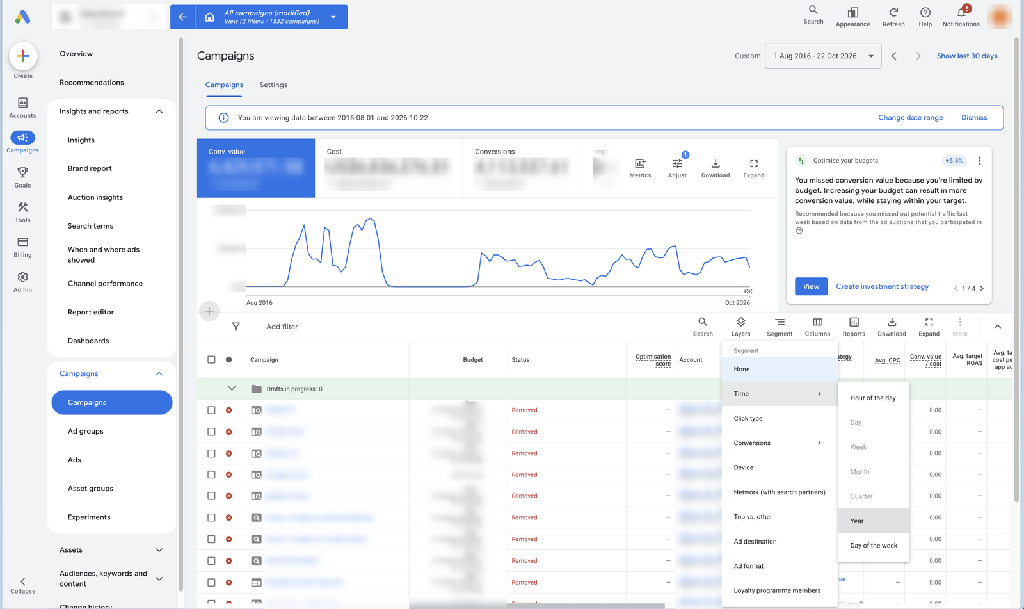Tick the third Removed campaign row checkbox

click(x=211, y=453)
